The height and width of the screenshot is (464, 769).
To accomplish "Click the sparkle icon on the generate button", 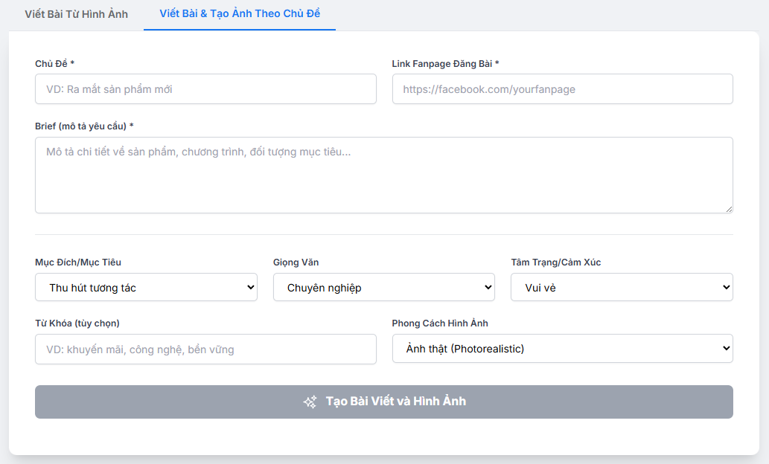I will (x=310, y=402).
